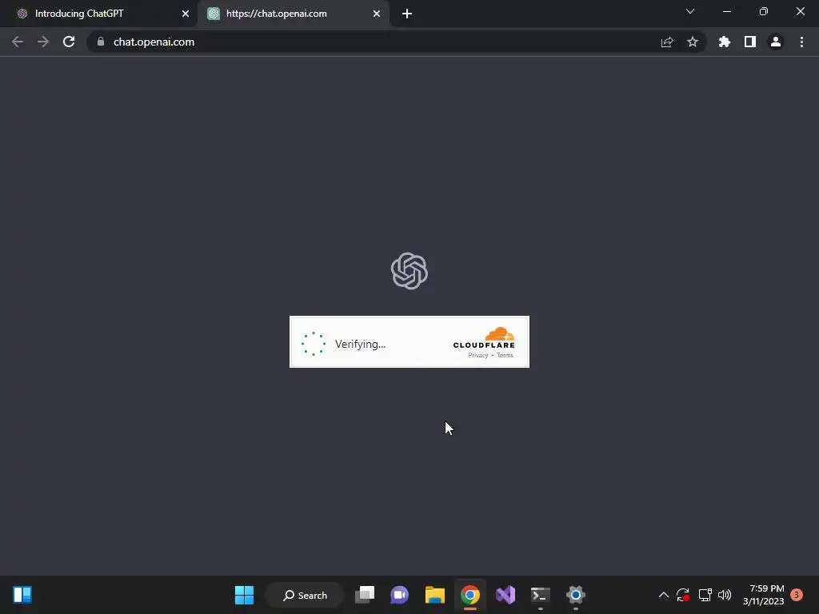819x614 pixels.
Task: Open Cloudflare Privacy link
Action: point(478,355)
